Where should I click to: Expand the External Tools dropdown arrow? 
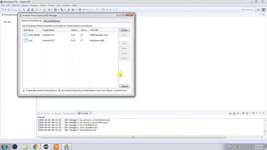coord(65,10)
